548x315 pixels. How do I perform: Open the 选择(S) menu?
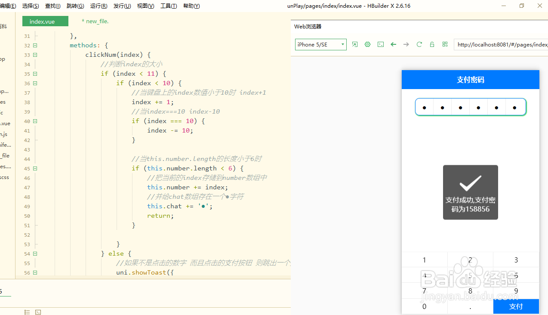[31, 6]
